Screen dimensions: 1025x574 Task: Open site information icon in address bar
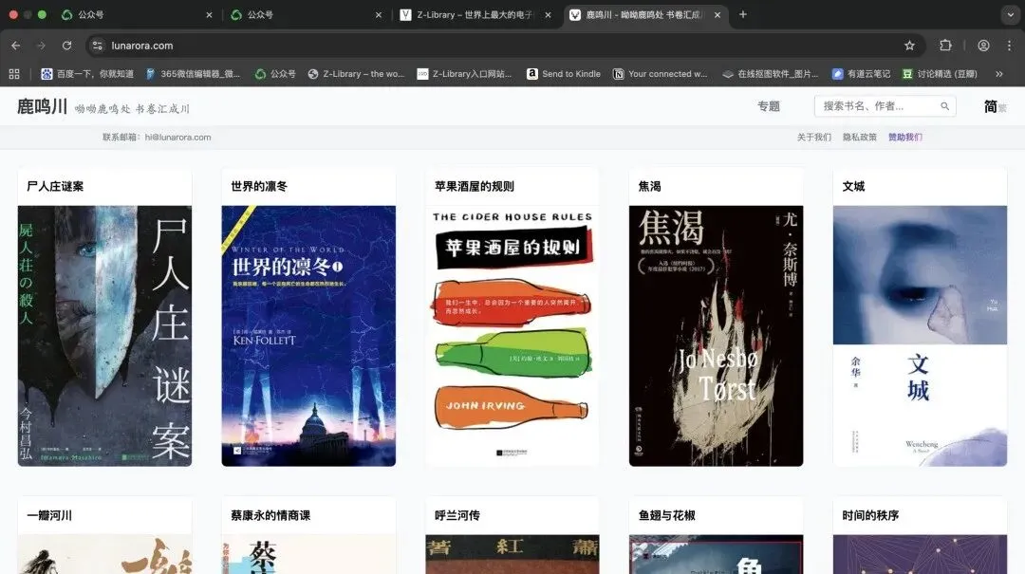pos(98,46)
